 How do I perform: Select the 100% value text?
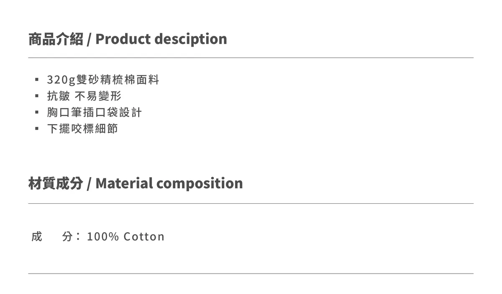(103, 237)
